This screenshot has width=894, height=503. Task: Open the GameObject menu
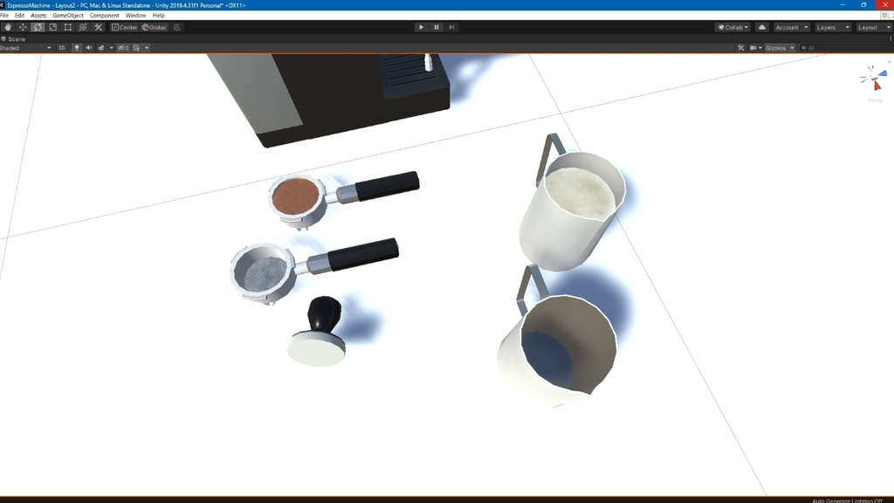pos(68,16)
